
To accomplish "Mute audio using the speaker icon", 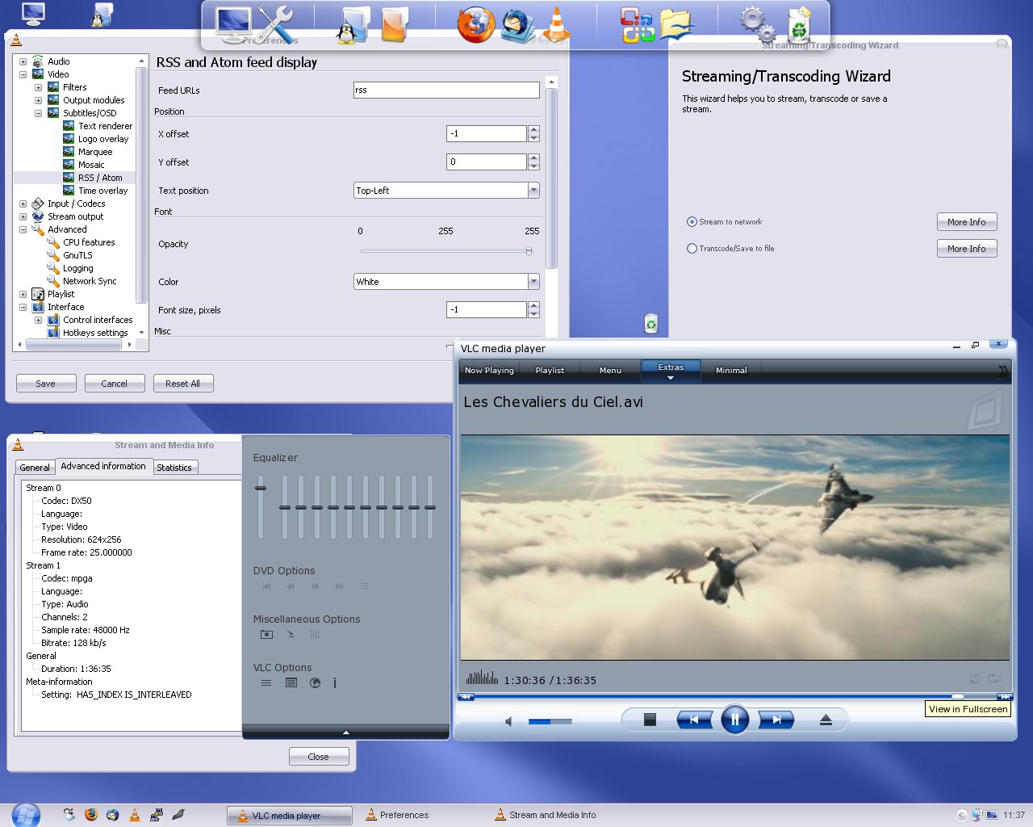I will (508, 721).
